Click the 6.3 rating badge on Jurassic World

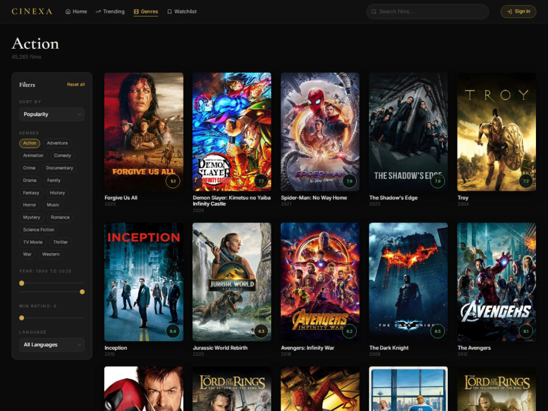pyautogui.click(x=261, y=332)
